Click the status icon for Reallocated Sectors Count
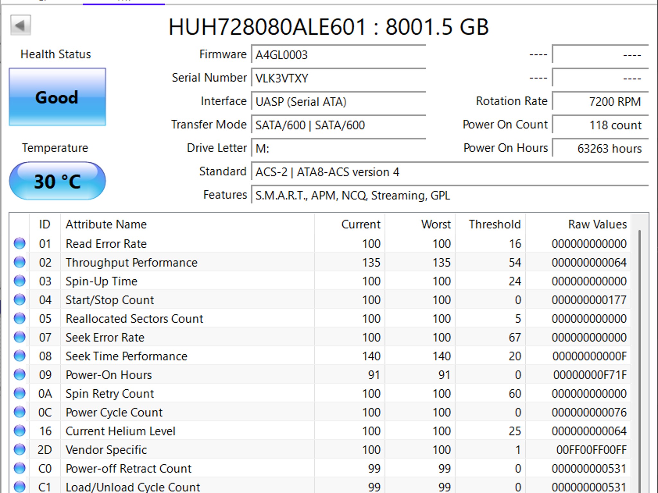The image size is (658, 493). pos(20,318)
